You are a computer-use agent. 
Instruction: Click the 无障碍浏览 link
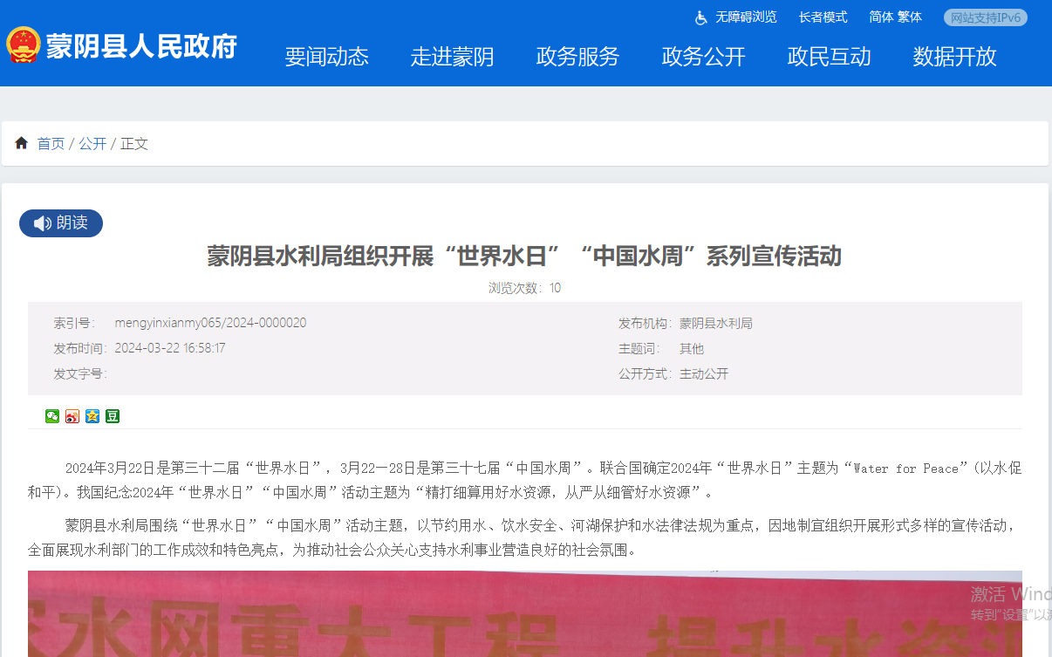[x=746, y=17]
